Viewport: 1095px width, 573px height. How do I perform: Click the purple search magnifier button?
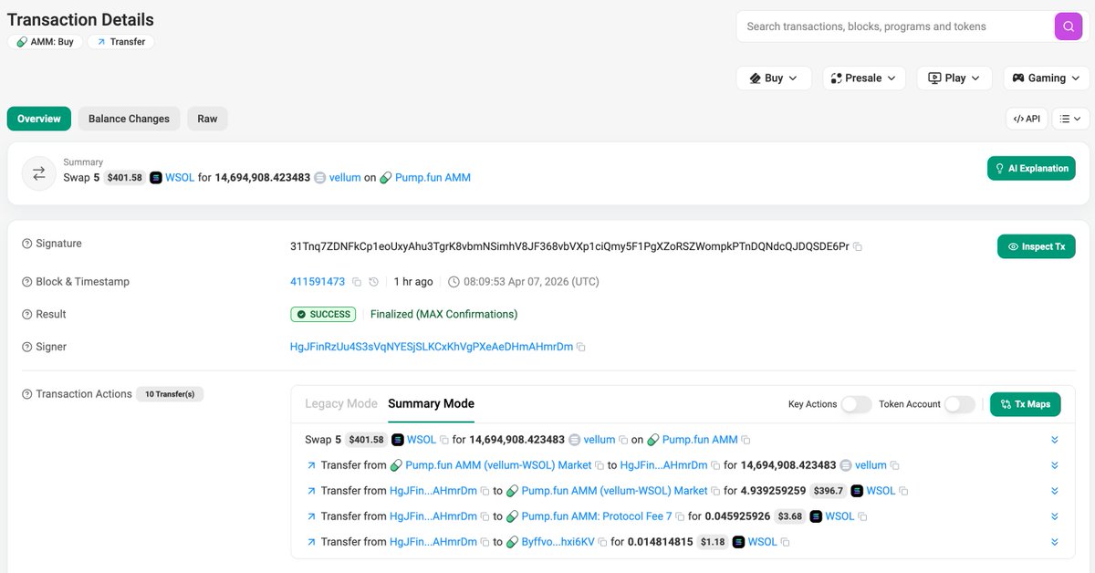click(1068, 26)
